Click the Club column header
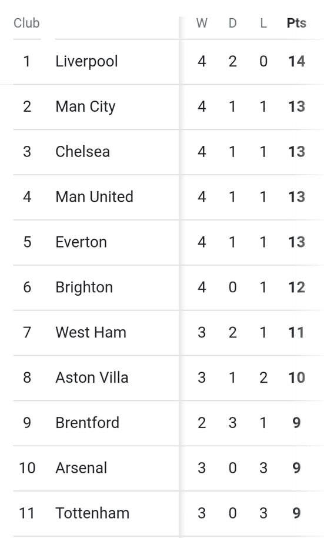Image resolution: width=324 pixels, height=538 pixels. pyautogui.click(x=27, y=23)
